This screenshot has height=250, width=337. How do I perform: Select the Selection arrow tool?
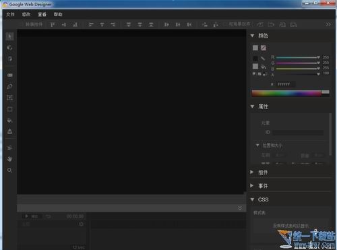(x=9, y=36)
